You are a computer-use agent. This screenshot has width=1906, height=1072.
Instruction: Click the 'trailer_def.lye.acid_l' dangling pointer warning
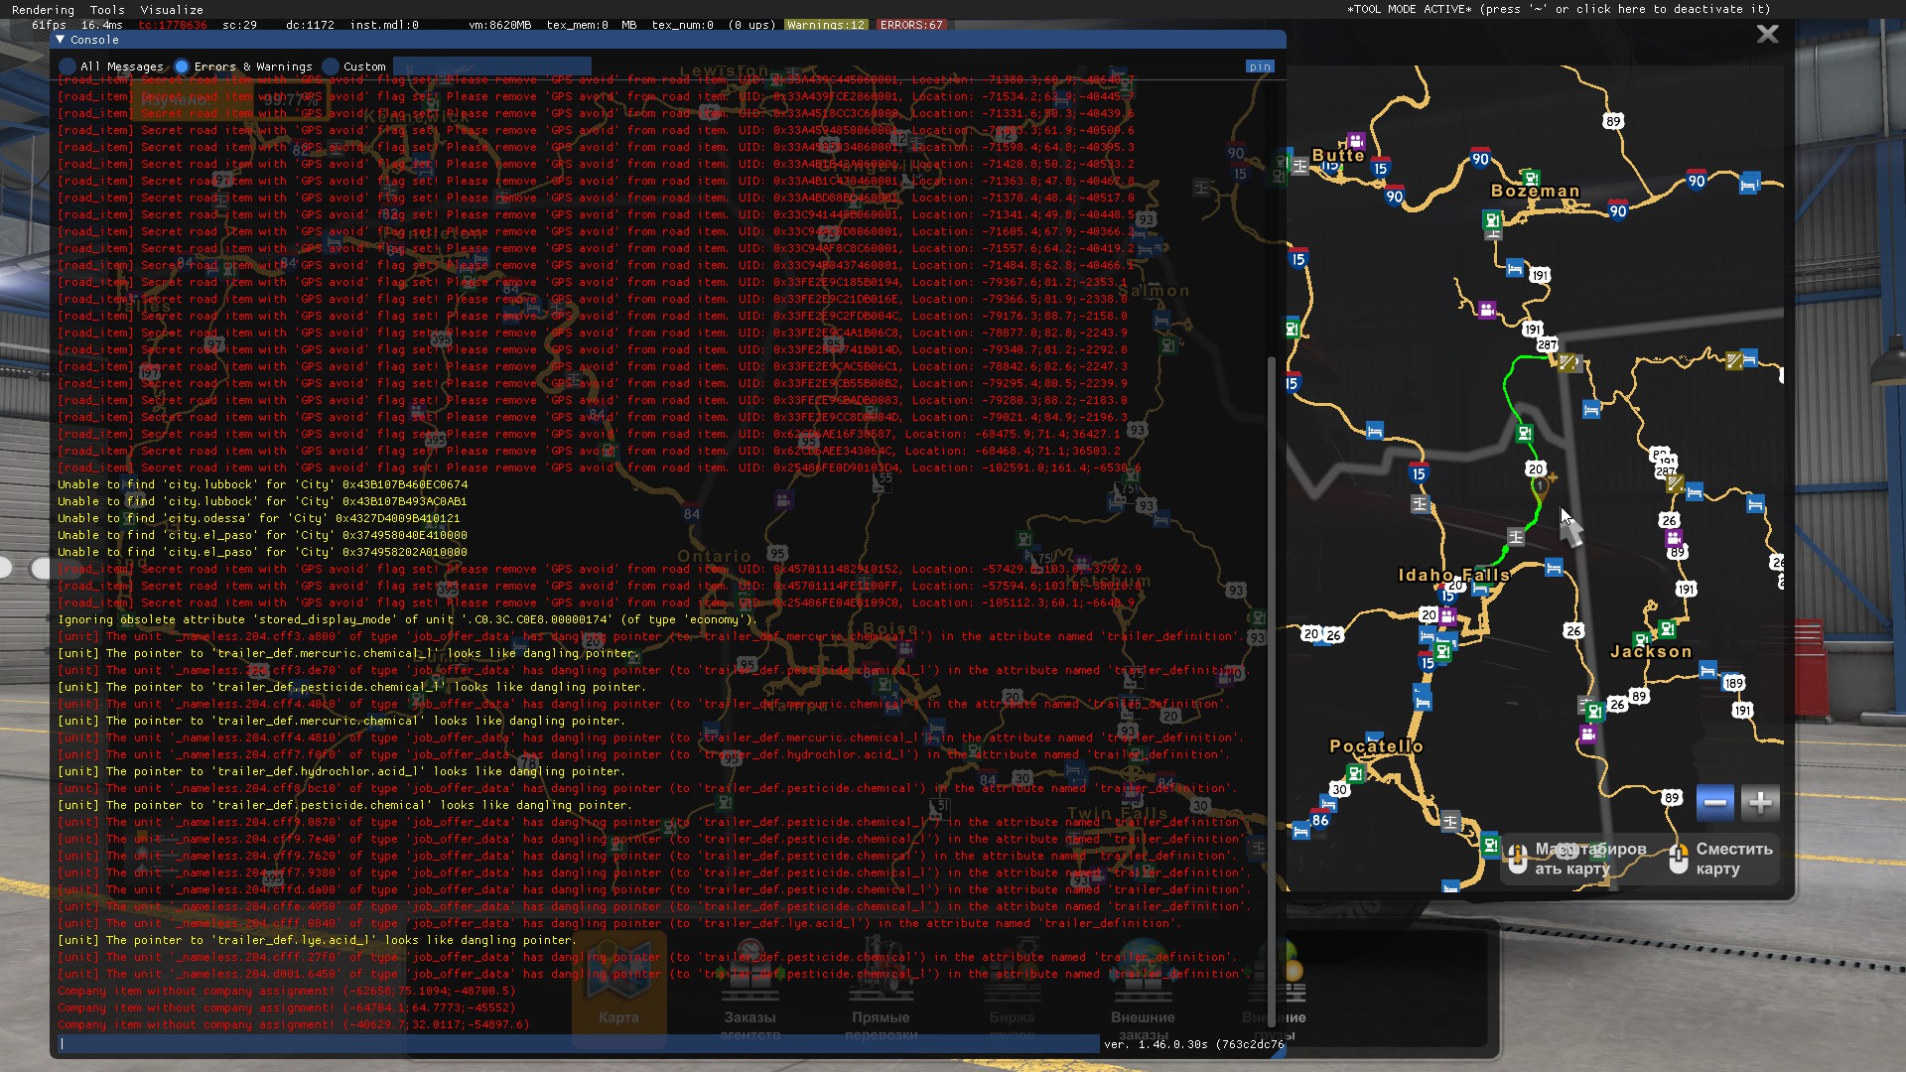pos(317,940)
